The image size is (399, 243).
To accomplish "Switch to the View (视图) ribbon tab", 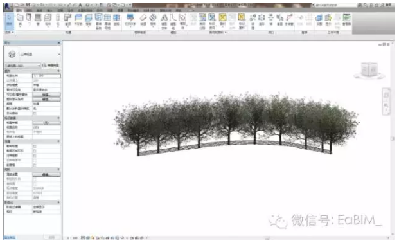I will pyautogui.click(x=110, y=10).
